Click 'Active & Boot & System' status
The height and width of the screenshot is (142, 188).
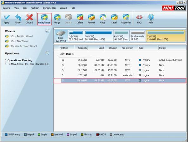tap(171, 60)
